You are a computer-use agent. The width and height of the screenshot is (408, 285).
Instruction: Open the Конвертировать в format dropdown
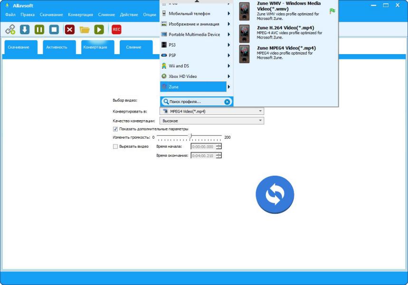[211, 111]
